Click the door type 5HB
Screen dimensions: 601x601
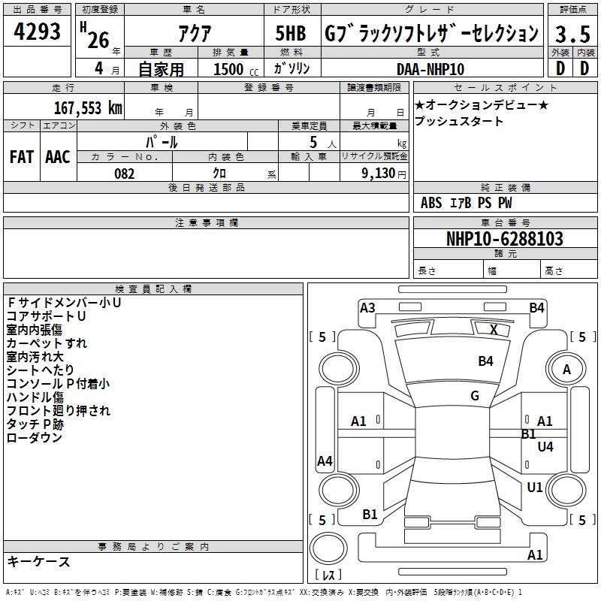pos(291,33)
